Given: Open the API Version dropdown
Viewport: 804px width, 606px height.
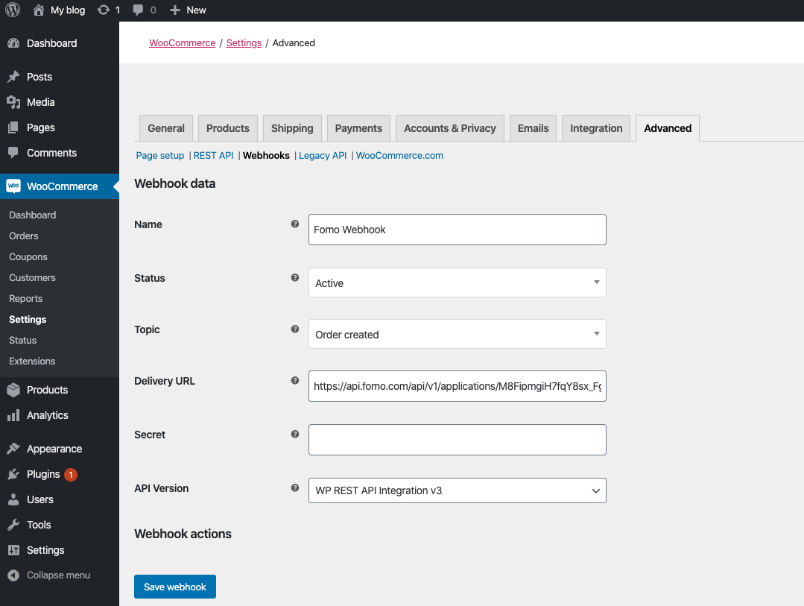Looking at the screenshot, I should click(x=457, y=490).
